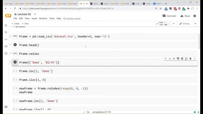Close the status bar with the X

[198, 112]
